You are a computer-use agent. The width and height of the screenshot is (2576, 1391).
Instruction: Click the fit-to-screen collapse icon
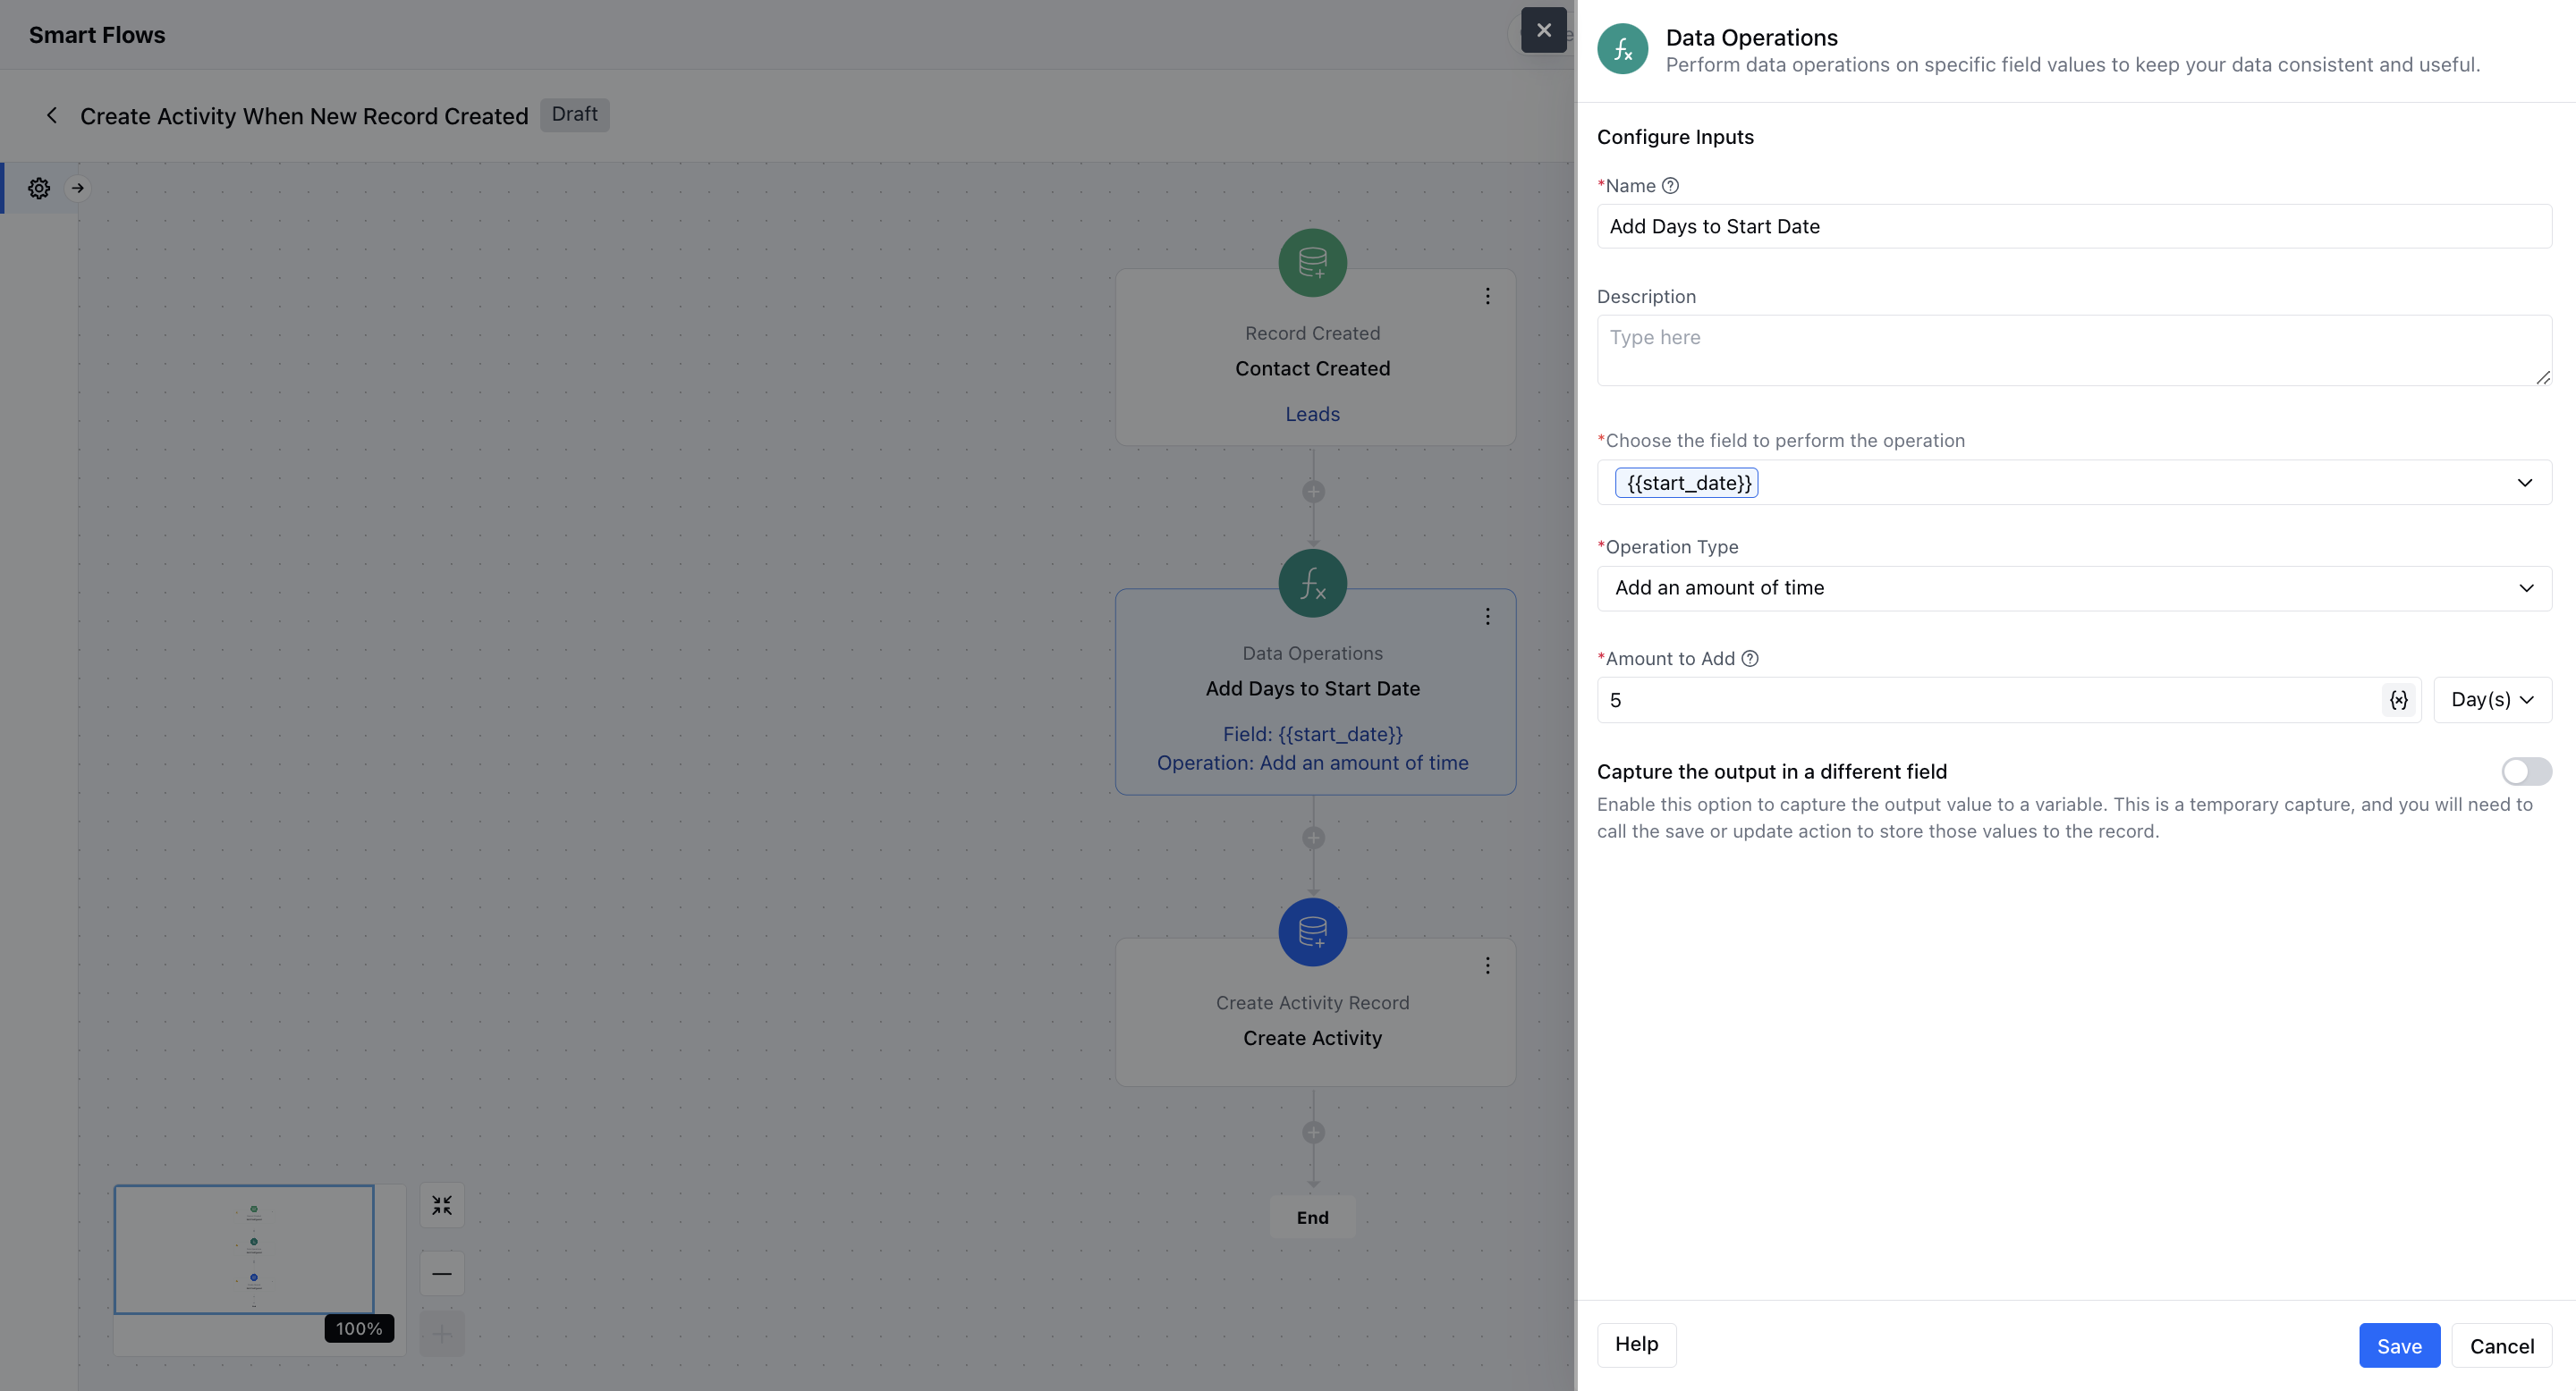(442, 1205)
